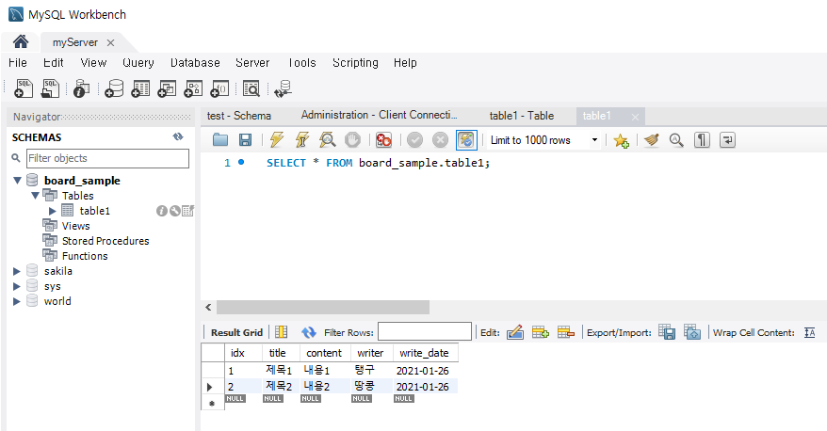Toggle continue on error script option
This screenshot has height=431, width=827.
[383, 139]
